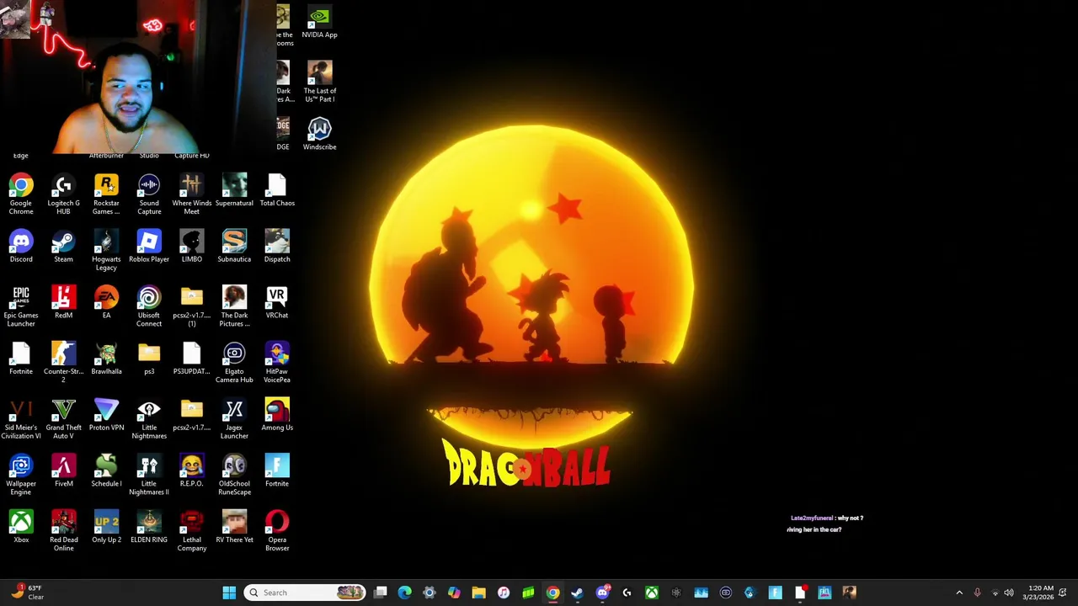Image resolution: width=1078 pixels, height=606 pixels.
Task: Open the Discord desktop shortcut
Action: (21, 247)
